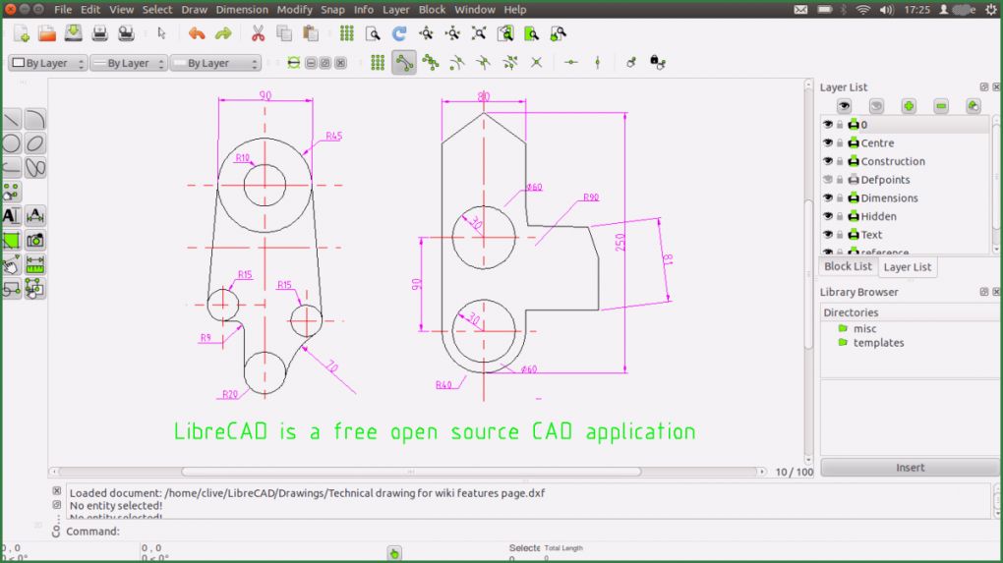The image size is (1003, 563).
Task: Hide the Dimensions layer eye icon
Action: (x=828, y=198)
